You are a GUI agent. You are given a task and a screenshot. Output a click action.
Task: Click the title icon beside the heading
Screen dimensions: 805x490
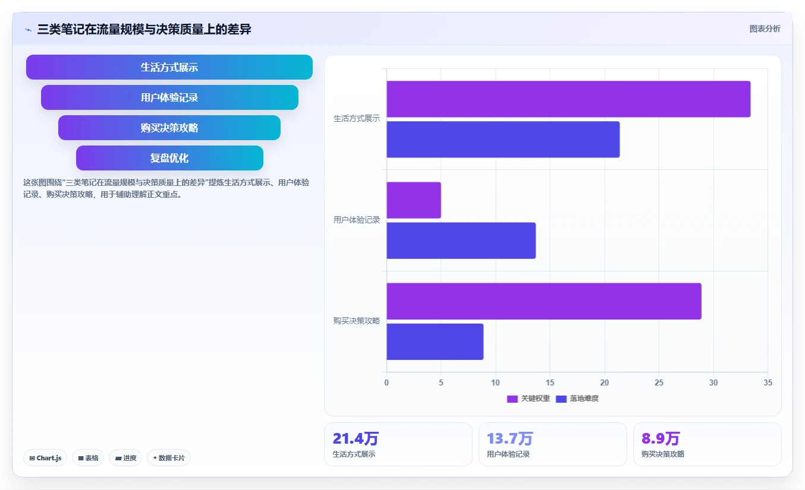pos(28,29)
